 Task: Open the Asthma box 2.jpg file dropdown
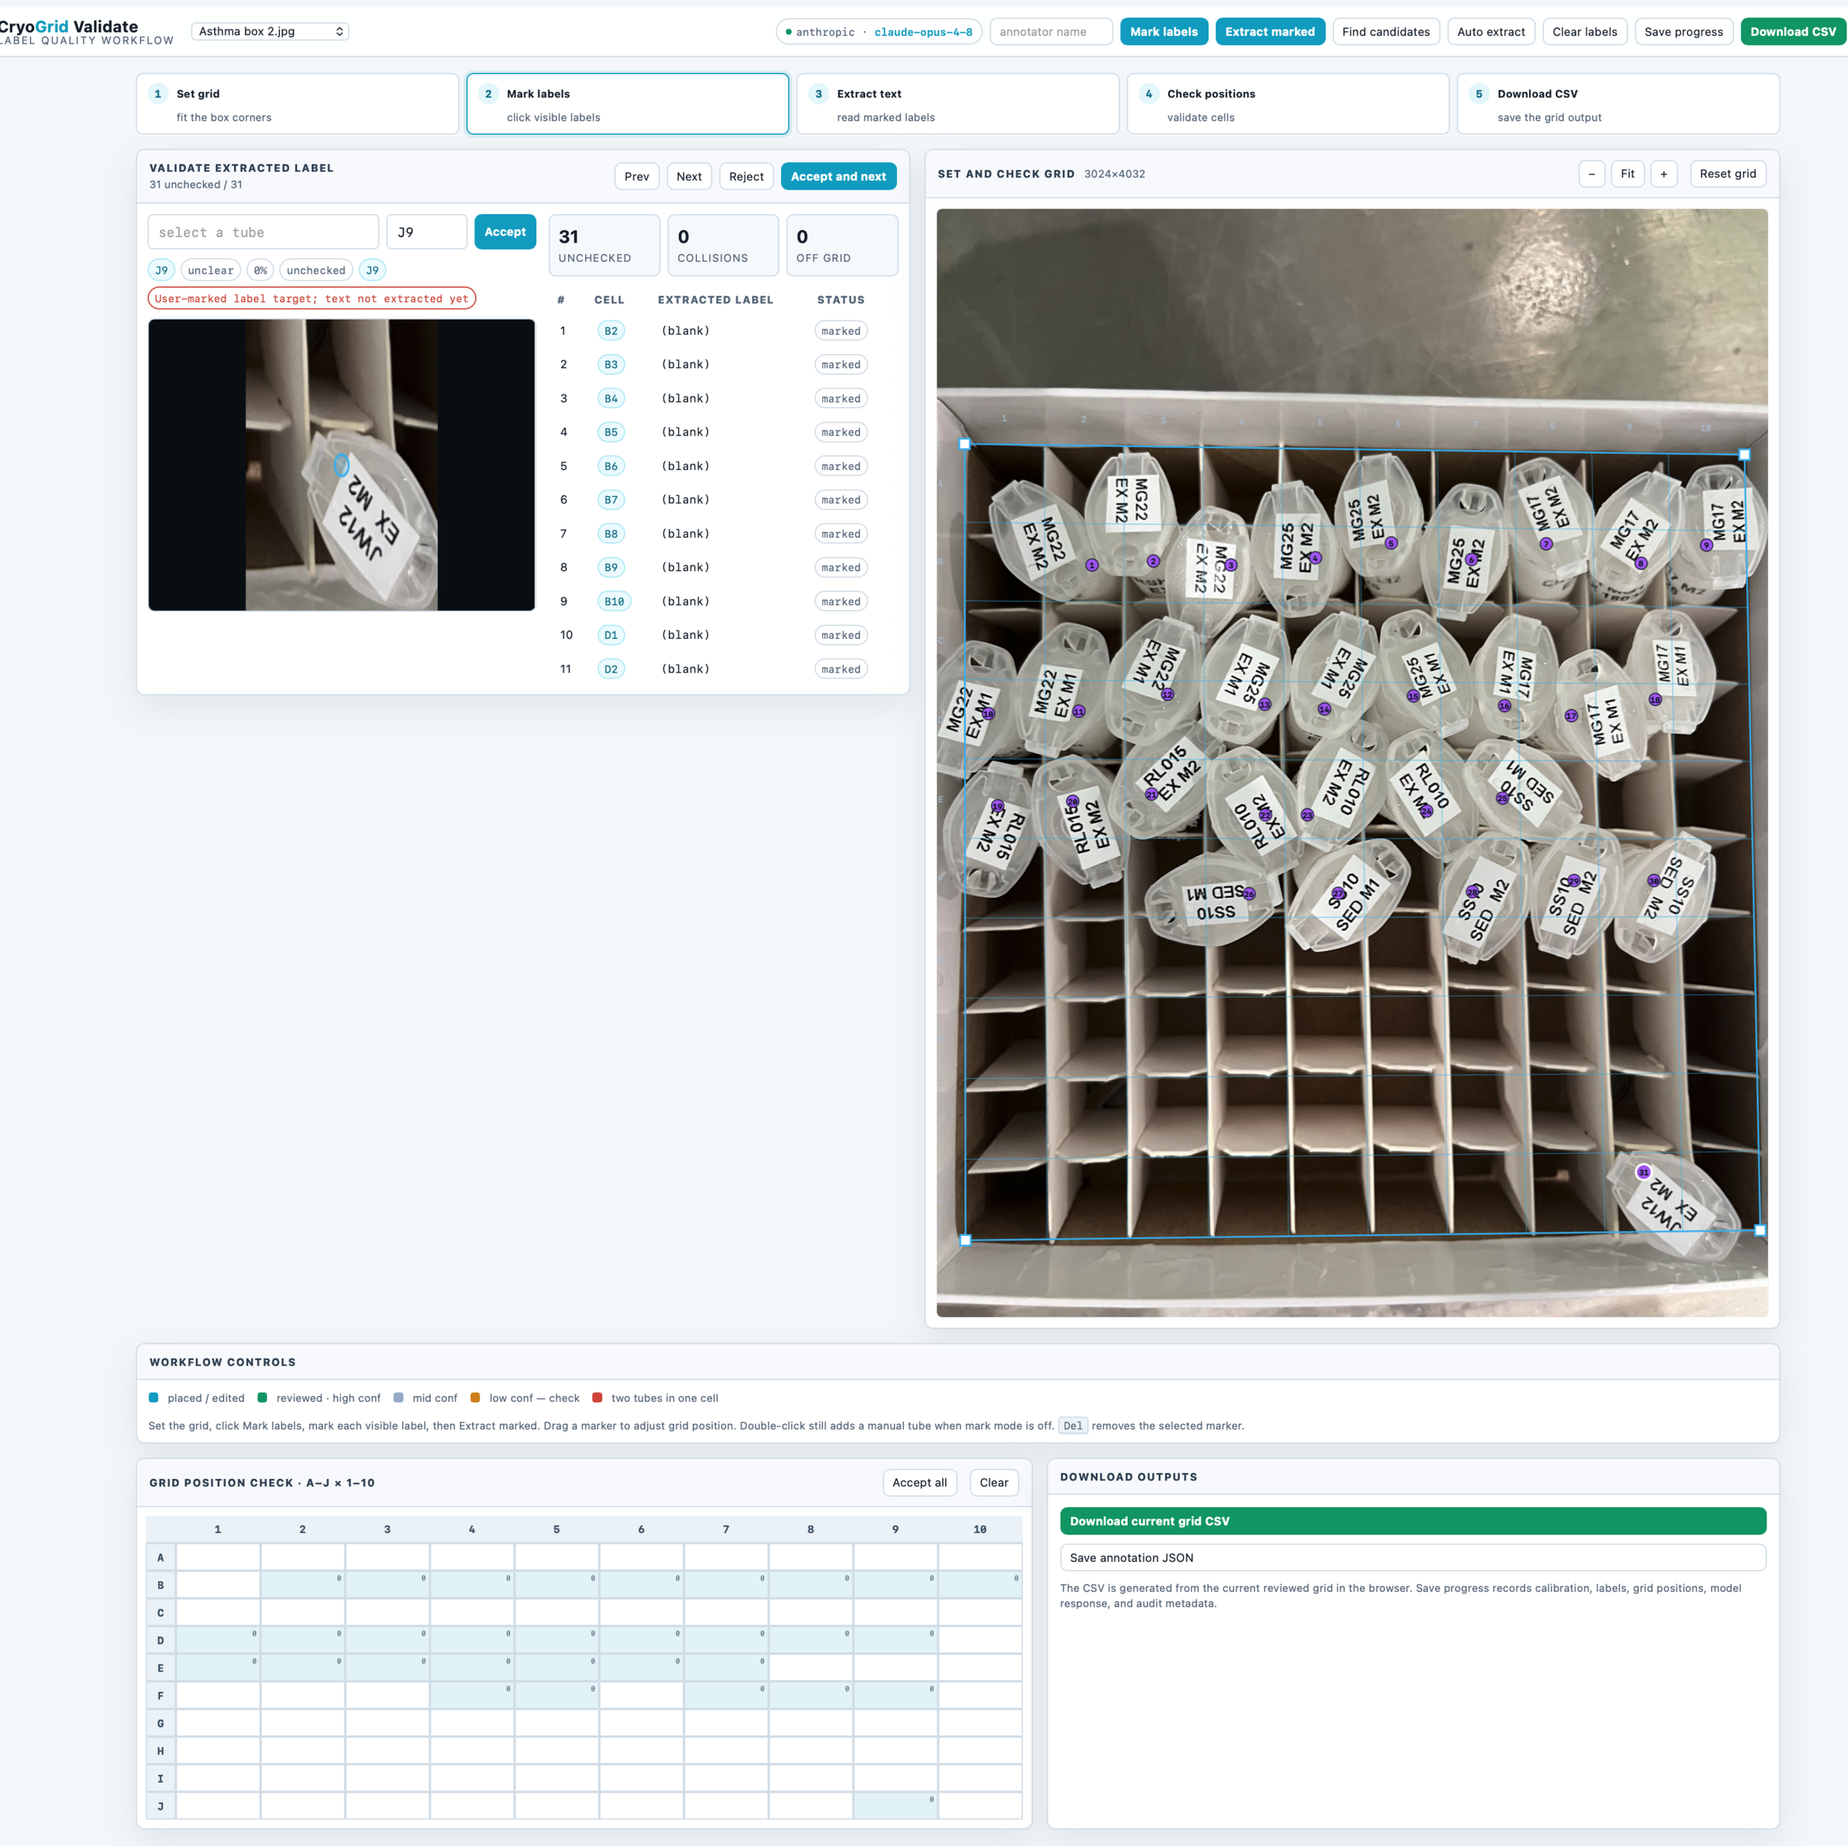(270, 32)
